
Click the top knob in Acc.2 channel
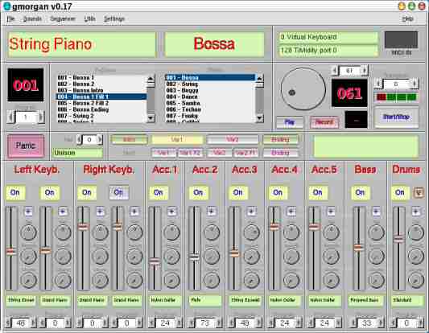[x=212, y=232]
